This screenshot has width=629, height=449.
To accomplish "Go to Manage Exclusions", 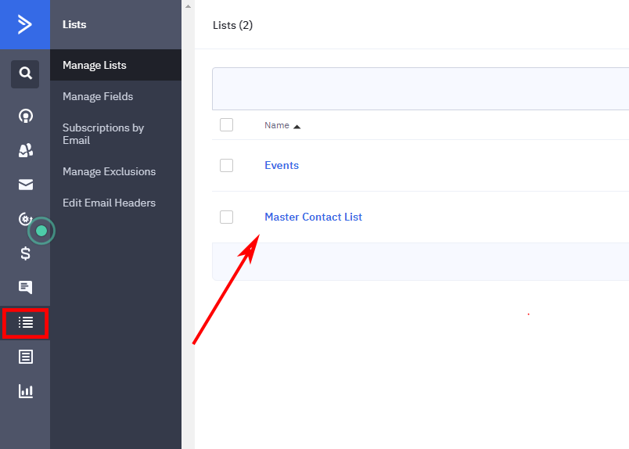I will [x=109, y=171].
